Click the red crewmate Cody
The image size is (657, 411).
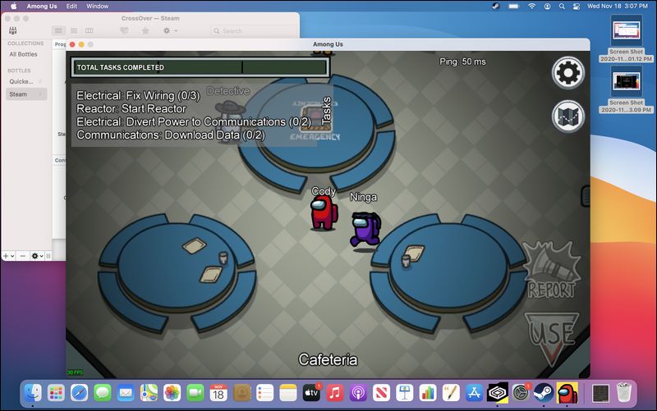click(322, 213)
